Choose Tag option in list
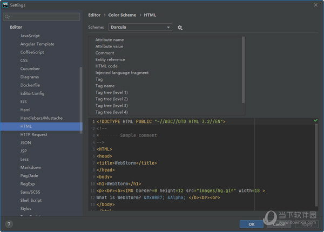The height and width of the screenshot is (232, 324). (x=99, y=79)
